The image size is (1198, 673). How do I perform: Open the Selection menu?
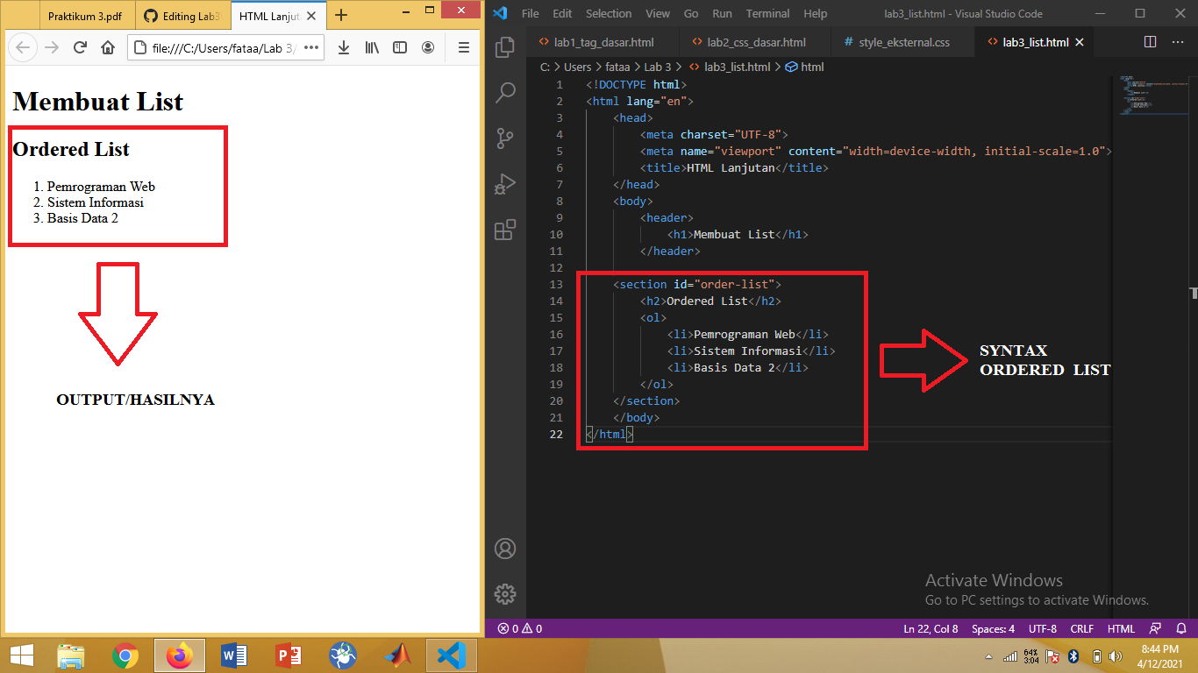[609, 13]
